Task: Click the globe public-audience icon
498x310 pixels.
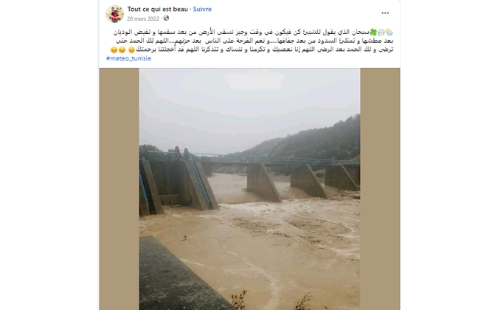Action: (166, 18)
